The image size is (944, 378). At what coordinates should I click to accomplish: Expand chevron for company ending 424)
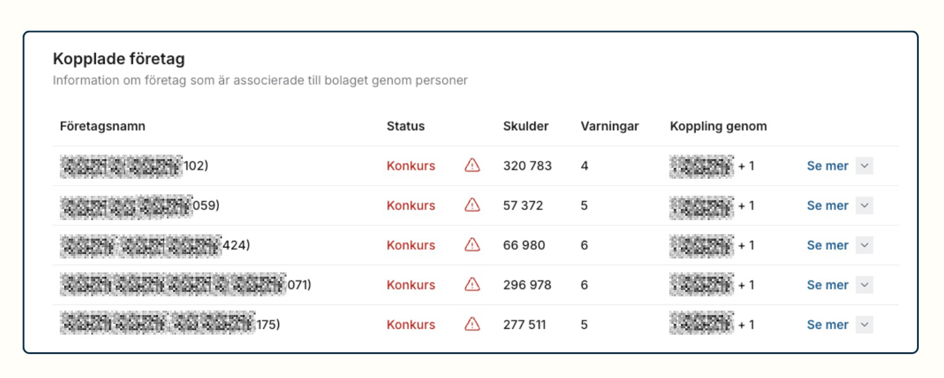pos(865,245)
